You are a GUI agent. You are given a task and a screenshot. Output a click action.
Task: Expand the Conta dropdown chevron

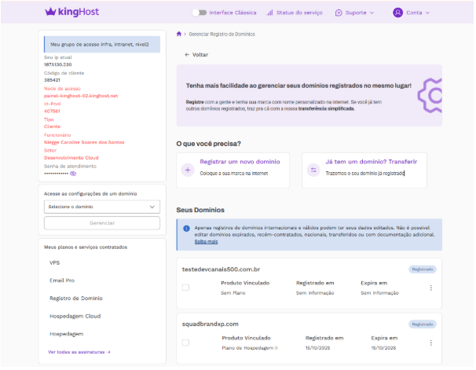tap(427, 13)
